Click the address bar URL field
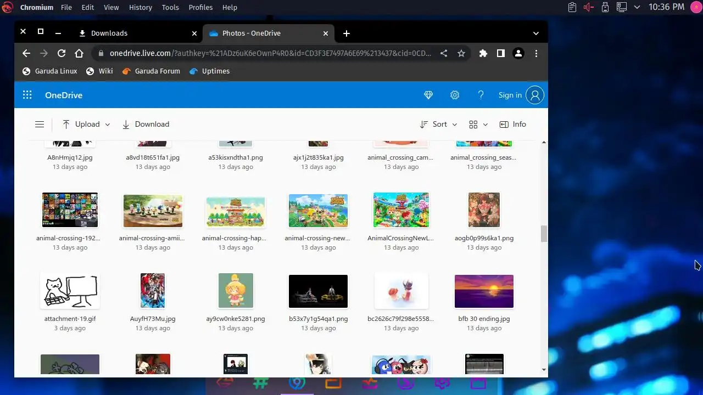703x395 pixels. [x=270, y=53]
